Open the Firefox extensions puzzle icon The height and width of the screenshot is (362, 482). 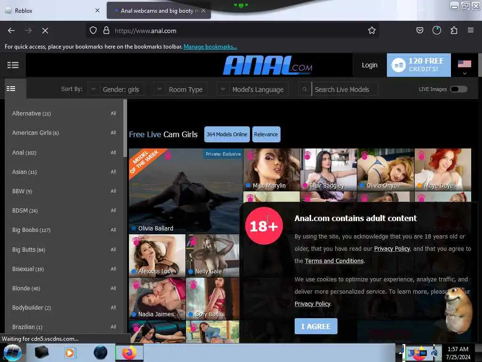(454, 30)
